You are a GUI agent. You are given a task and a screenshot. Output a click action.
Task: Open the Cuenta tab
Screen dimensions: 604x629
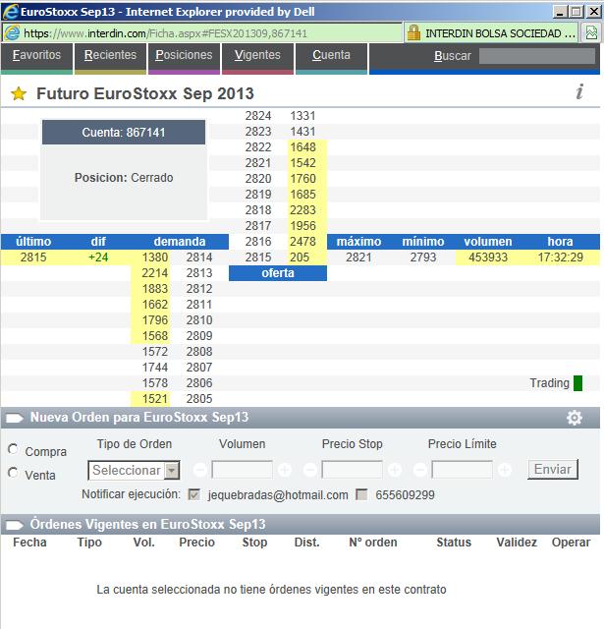click(x=331, y=57)
